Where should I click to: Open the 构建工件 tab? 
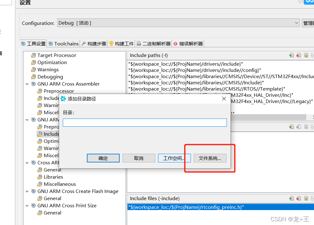coord(121,44)
